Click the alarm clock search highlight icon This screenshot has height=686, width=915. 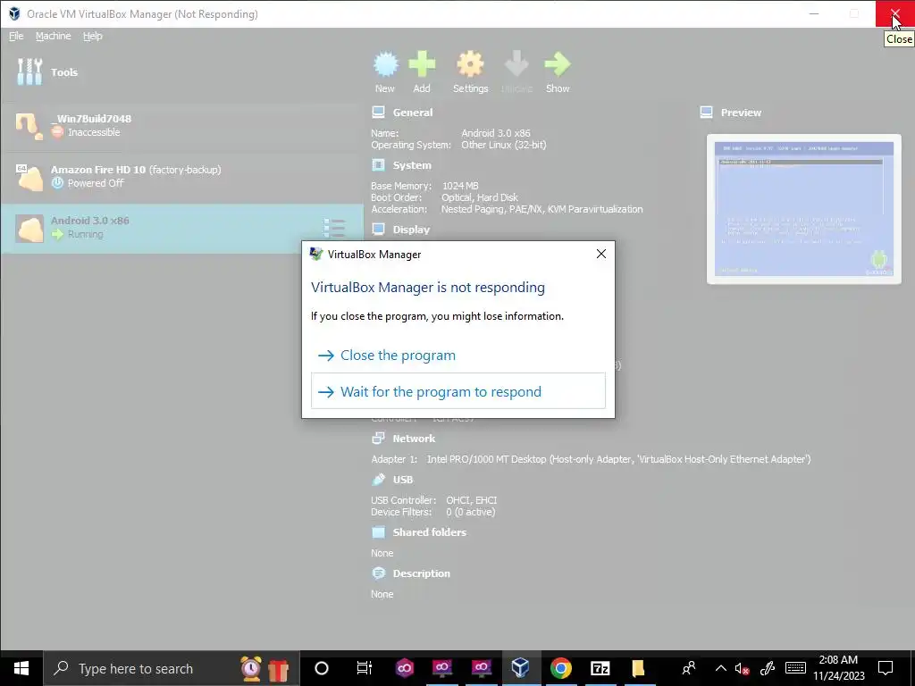coord(251,668)
